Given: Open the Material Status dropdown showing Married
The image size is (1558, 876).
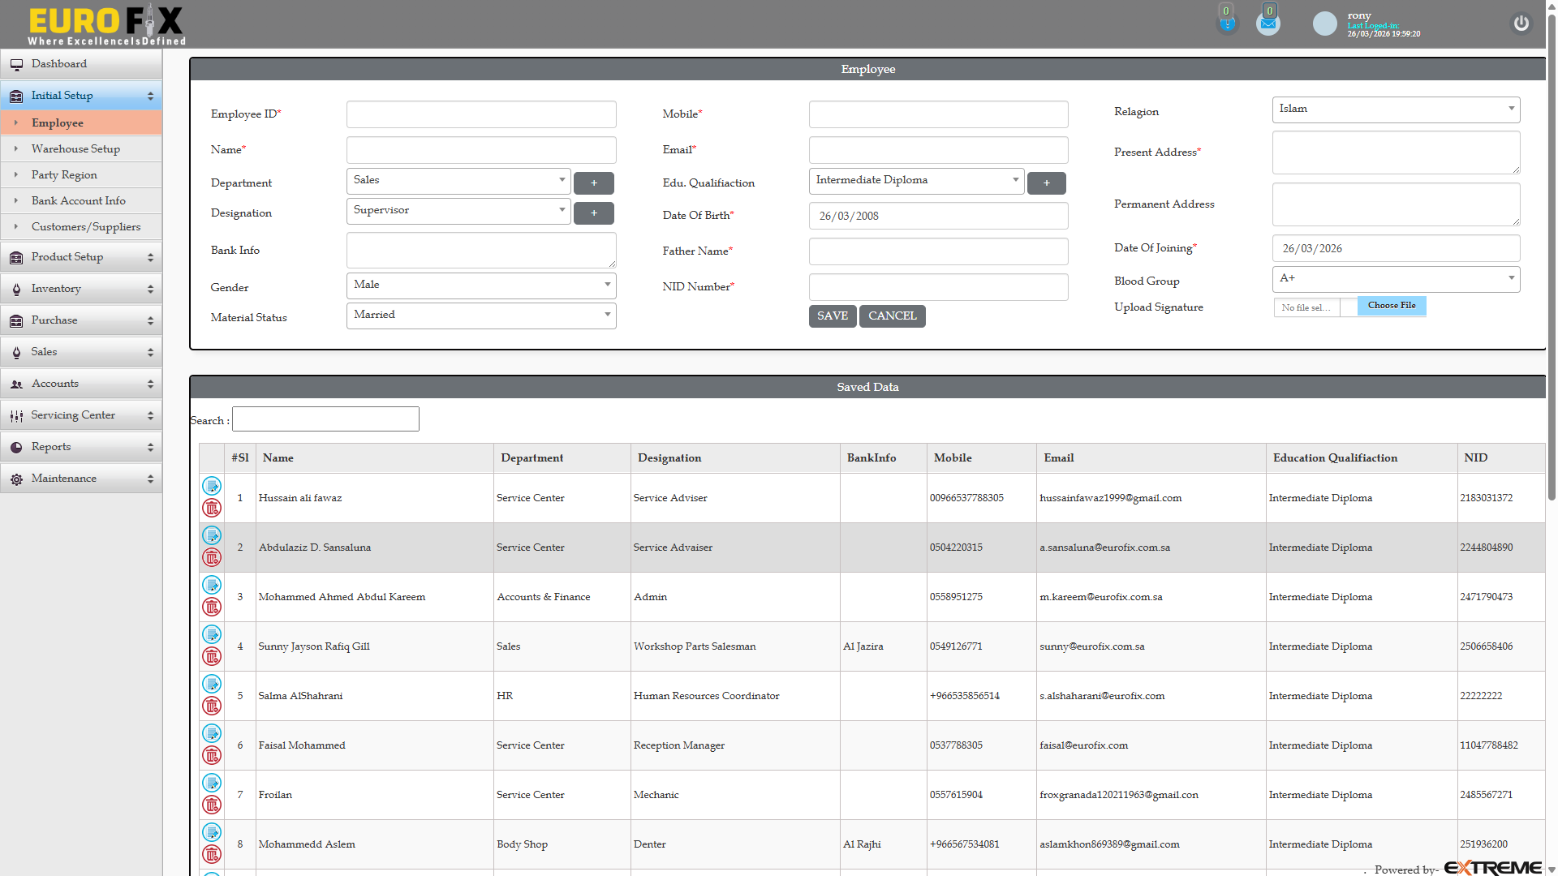Looking at the screenshot, I should [480, 316].
